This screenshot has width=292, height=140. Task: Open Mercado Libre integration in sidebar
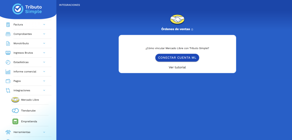[x=30, y=100]
